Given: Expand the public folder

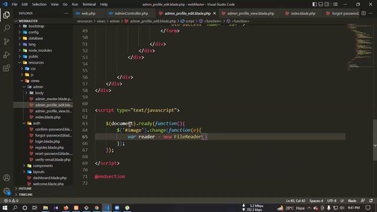Looking at the screenshot, I should [x=34, y=57].
